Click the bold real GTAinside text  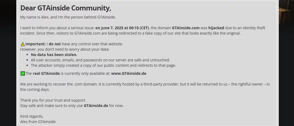pyautogui.click(x=46, y=73)
